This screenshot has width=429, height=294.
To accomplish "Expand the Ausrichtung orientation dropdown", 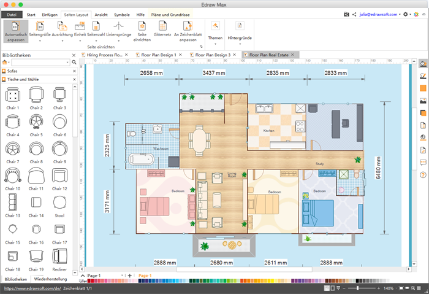I will tap(62, 29).
